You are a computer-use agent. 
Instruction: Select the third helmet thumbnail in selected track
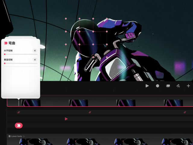coord(126,103)
